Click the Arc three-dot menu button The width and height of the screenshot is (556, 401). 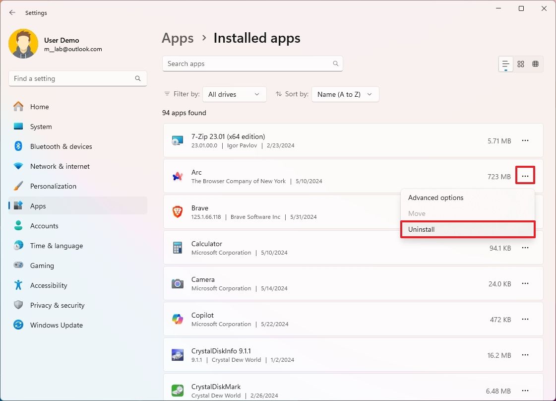pyautogui.click(x=525, y=176)
